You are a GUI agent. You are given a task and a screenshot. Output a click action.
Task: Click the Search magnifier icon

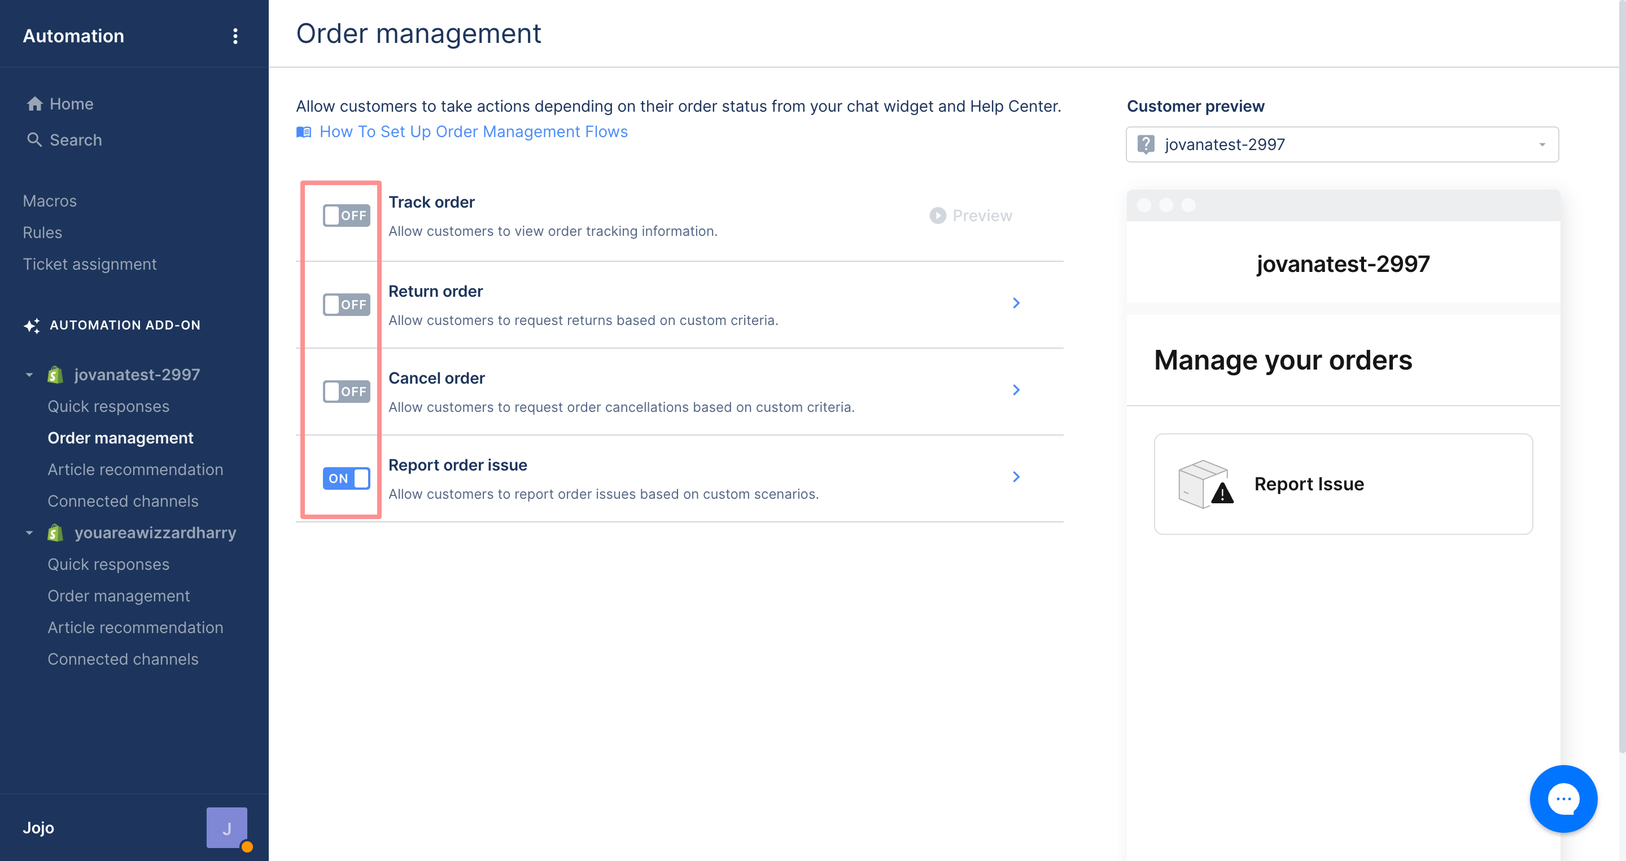pos(34,139)
